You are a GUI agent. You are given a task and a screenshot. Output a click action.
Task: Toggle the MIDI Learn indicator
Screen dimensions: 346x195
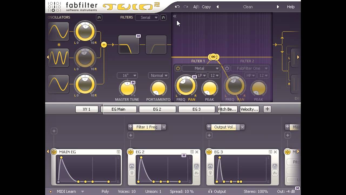pyautogui.click(x=51, y=191)
